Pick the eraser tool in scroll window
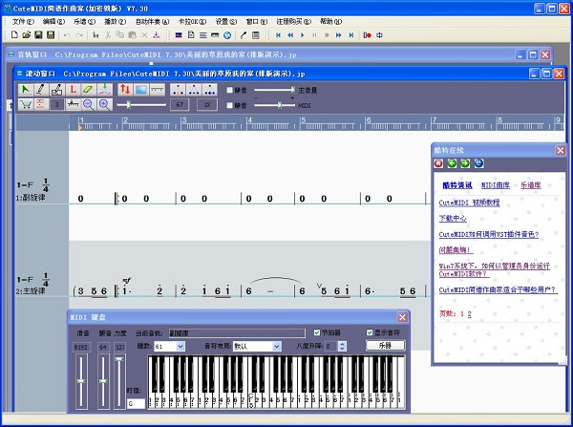 [x=87, y=89]
